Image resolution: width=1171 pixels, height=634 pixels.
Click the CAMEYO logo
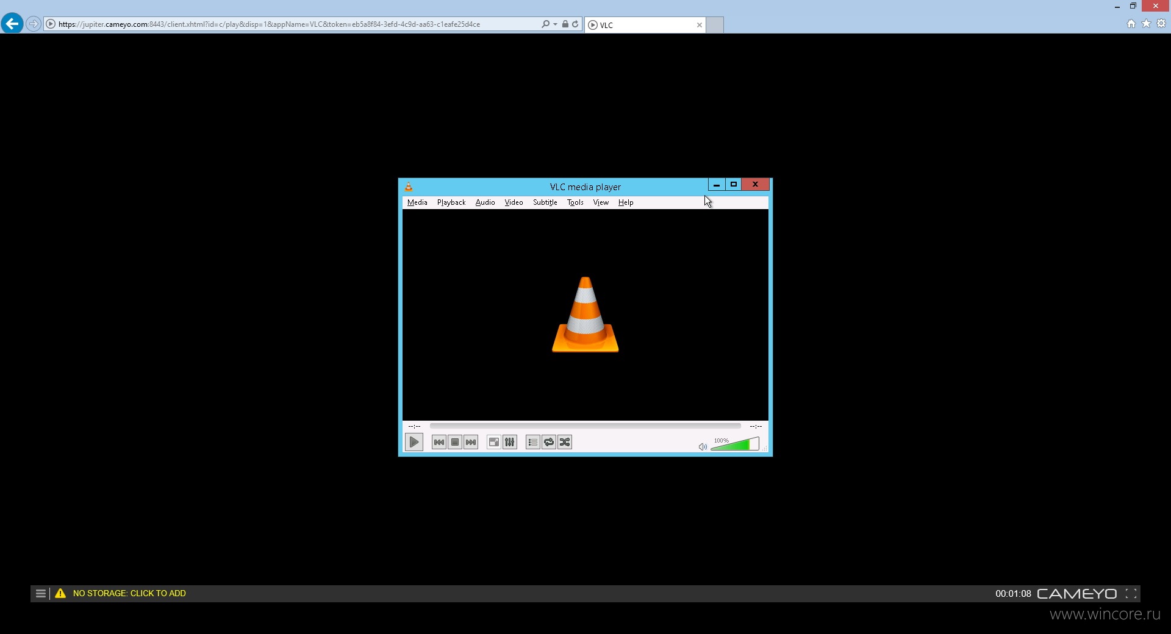pyautogui.click(x=1077, y=593)
